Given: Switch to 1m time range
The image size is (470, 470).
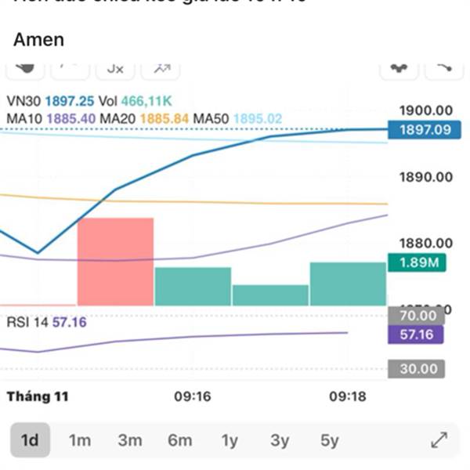Looking at the screenshot, I should click(80, 440).
